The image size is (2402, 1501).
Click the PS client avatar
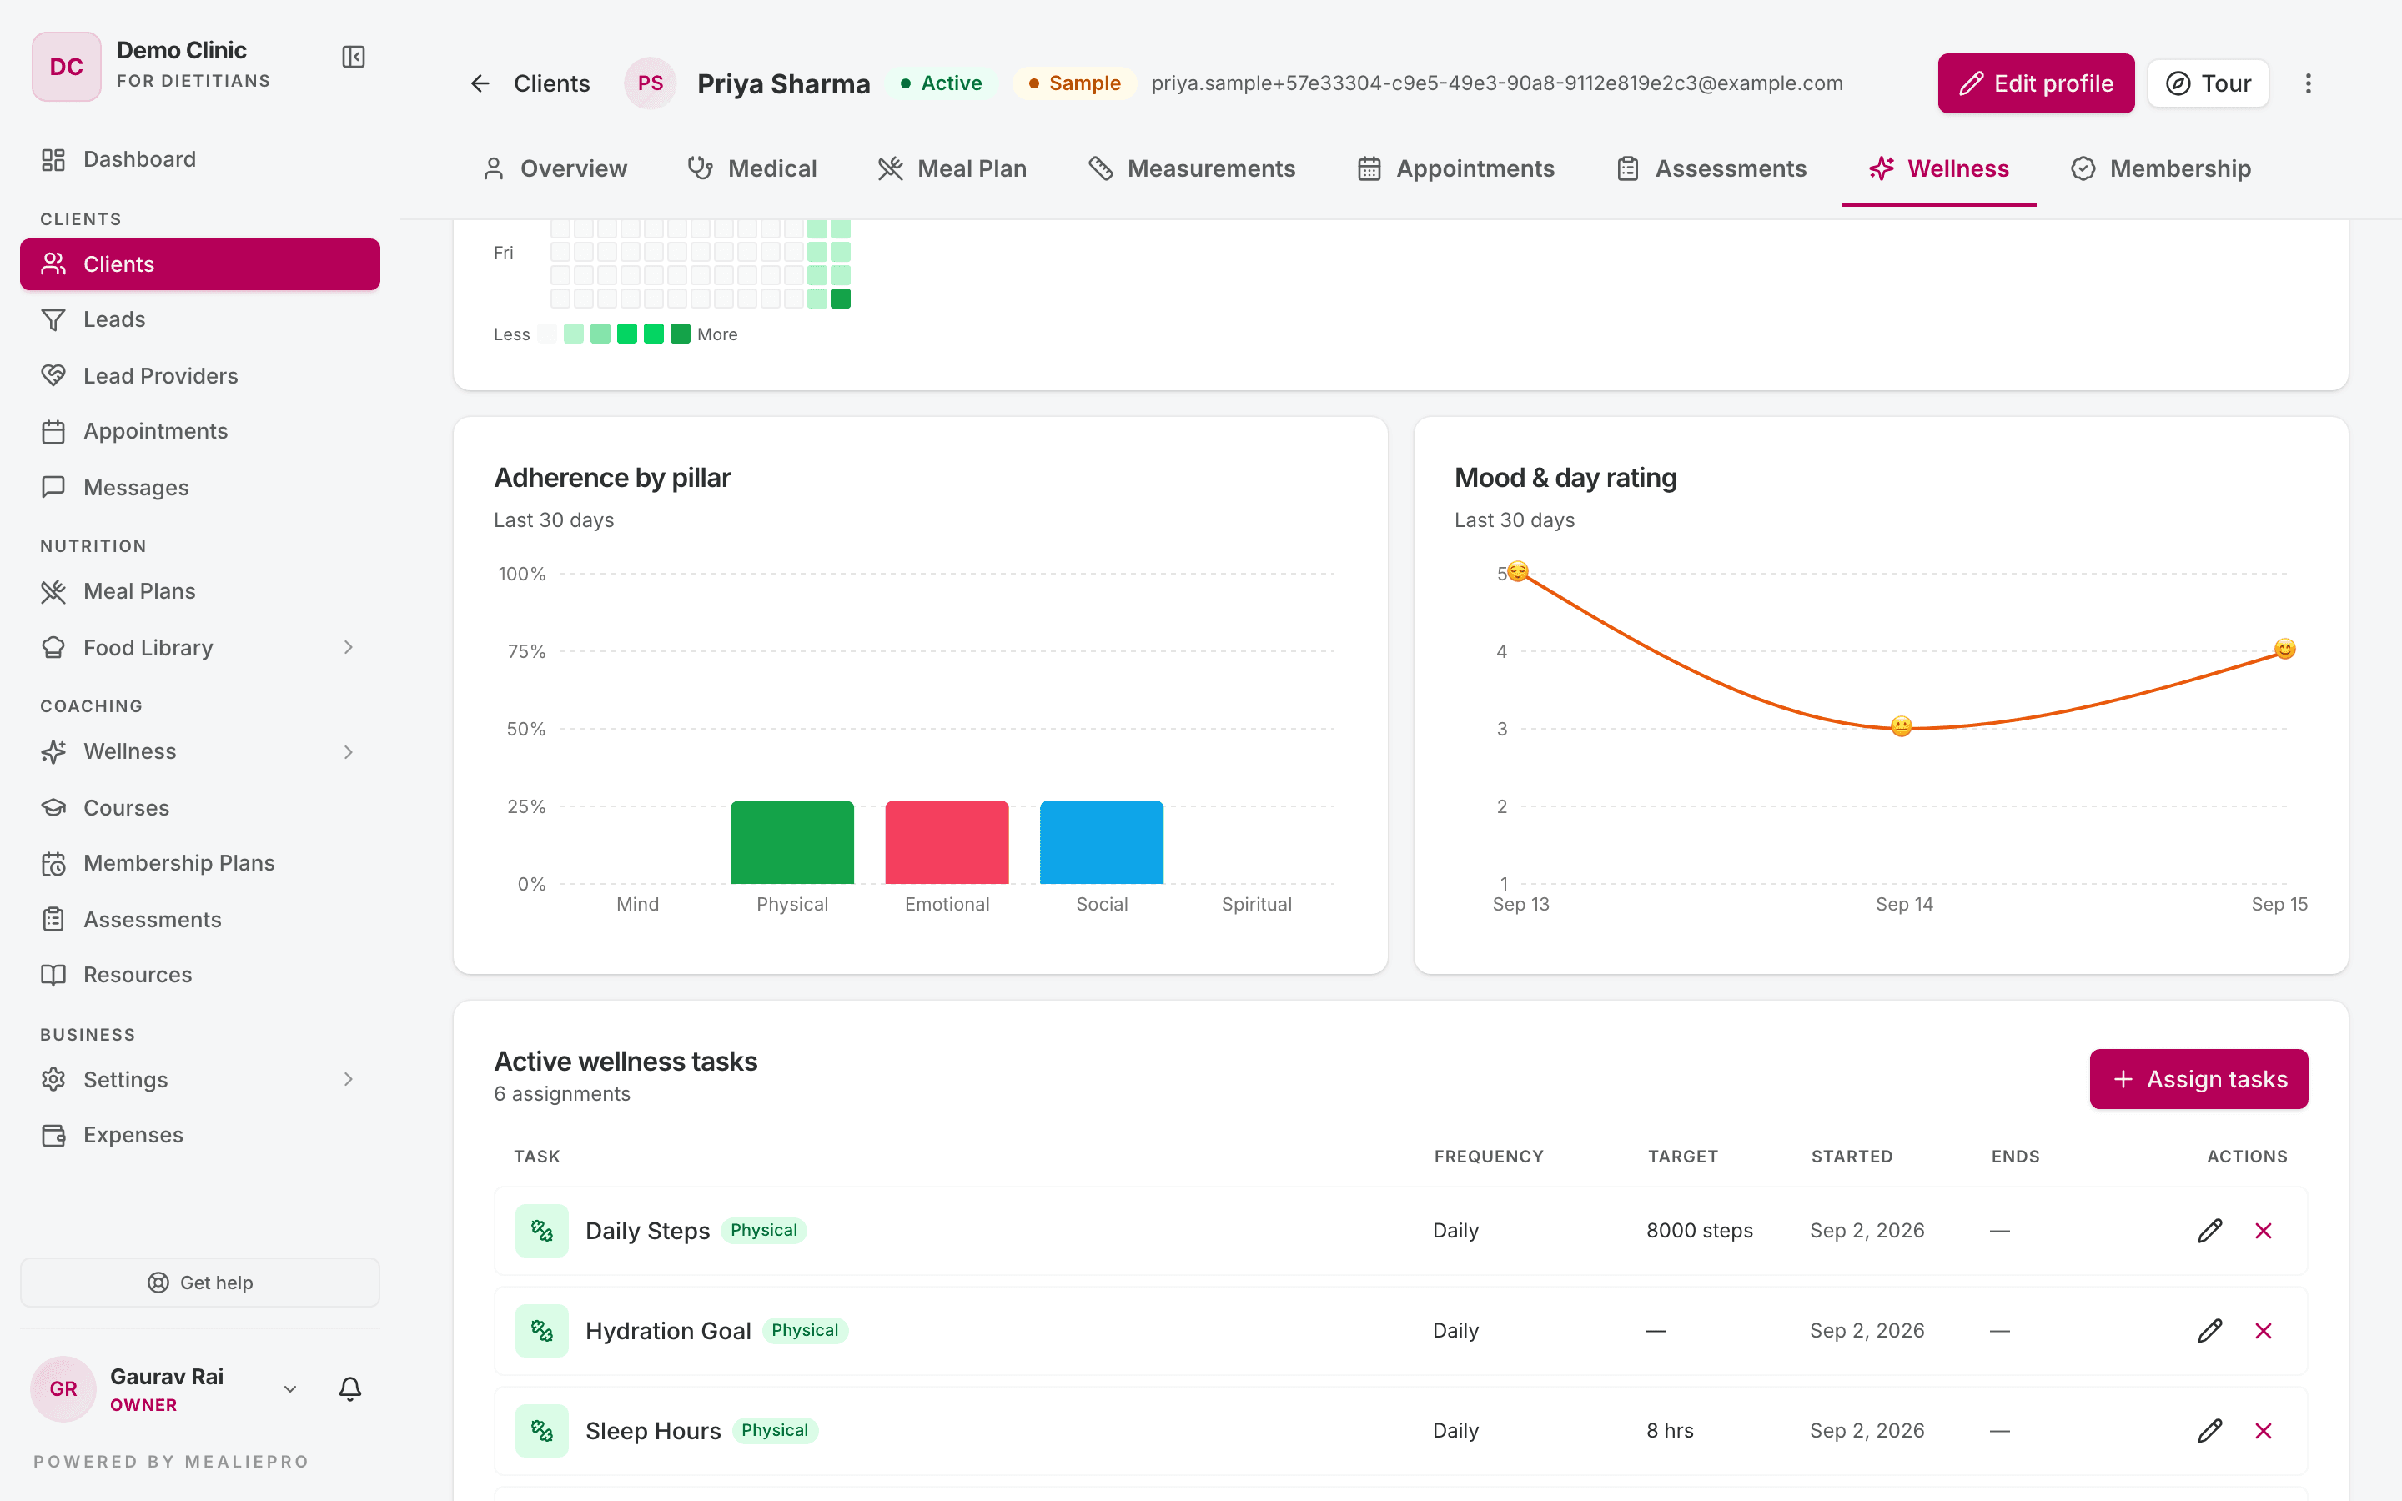pyautogui.click(x=651, y=83)
